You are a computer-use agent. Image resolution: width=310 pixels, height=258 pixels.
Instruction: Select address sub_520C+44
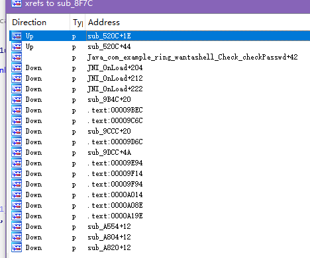[x=109, y=46]
